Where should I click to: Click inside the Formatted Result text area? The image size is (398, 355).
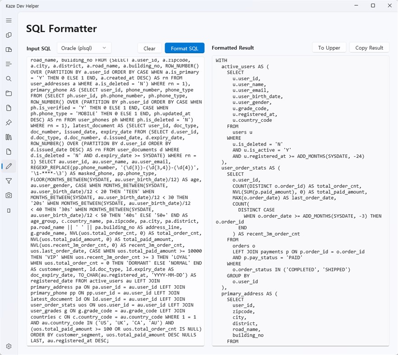click(300, 201)
